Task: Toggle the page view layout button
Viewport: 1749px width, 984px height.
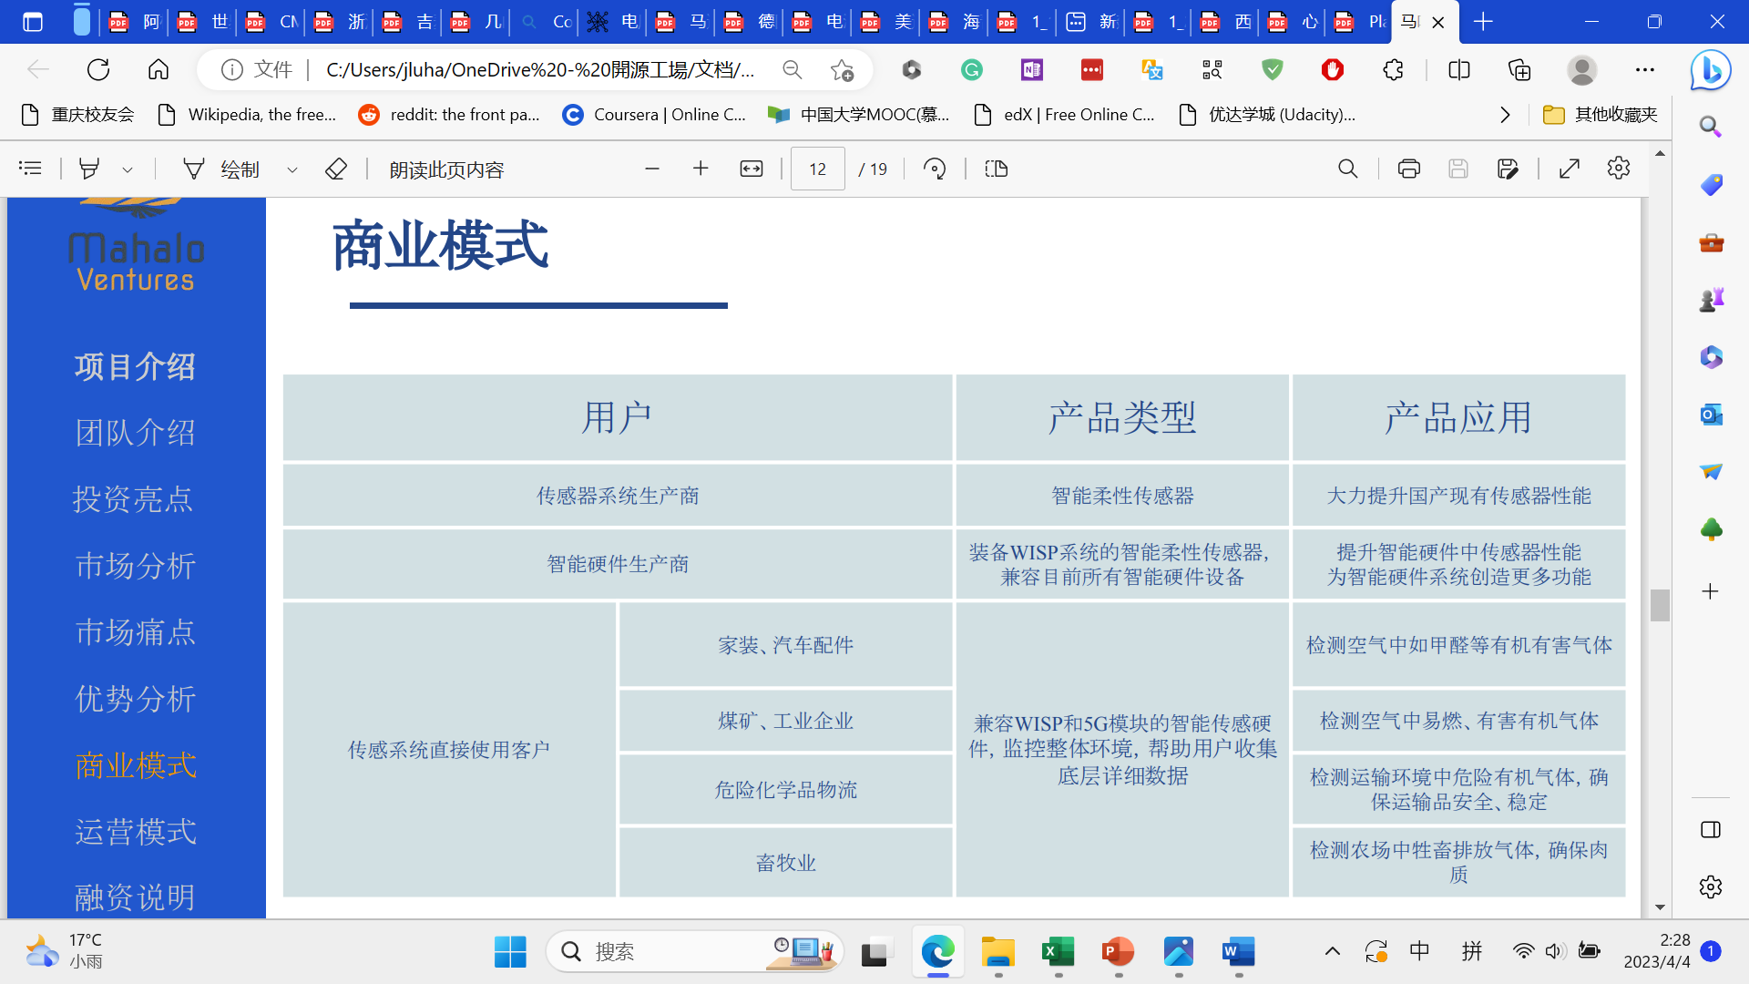Action: click(996, 169)
